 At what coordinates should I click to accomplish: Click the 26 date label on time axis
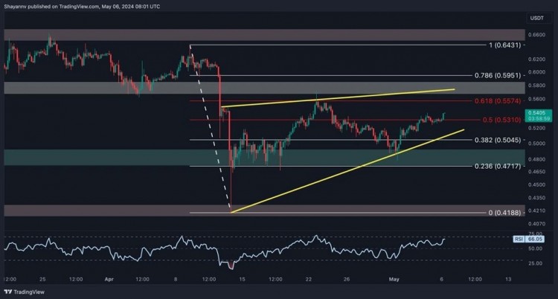tap(347, 280)
